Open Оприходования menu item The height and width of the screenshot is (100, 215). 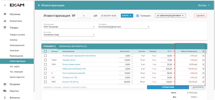coord(17,45)
